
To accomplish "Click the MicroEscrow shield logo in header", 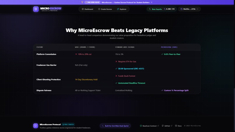I will coord(36,9).
